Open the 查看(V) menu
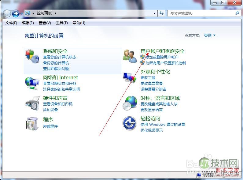243x180 pixels. coord(45,23)
